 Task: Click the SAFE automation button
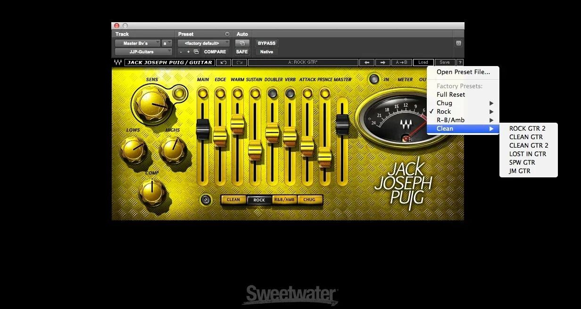[242, 52]
